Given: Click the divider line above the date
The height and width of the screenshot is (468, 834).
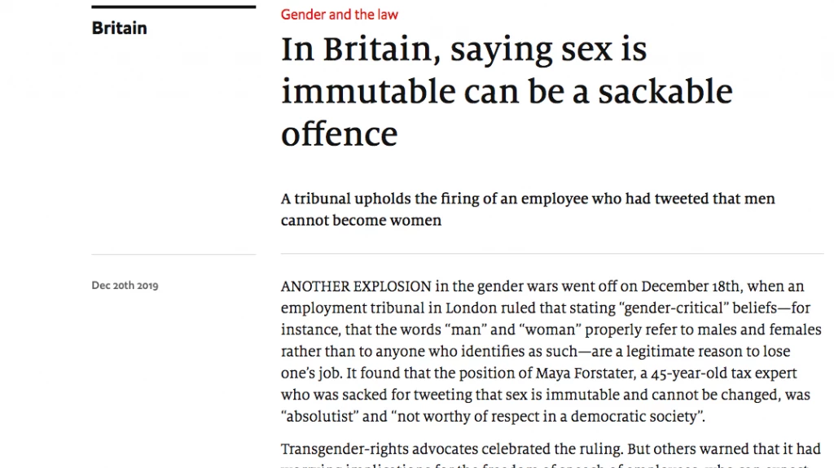Looking at the screenshot, I should [x=173, y=254].
